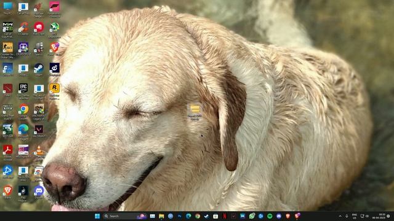Open Microsoft Edge desktop shortcut
This screenshot has height=221, width=394.
[x=23, y=133]
